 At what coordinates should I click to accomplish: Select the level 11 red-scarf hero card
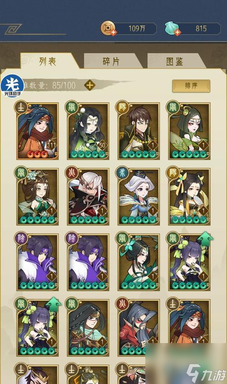pyautogui.click(x=37, y=131)
